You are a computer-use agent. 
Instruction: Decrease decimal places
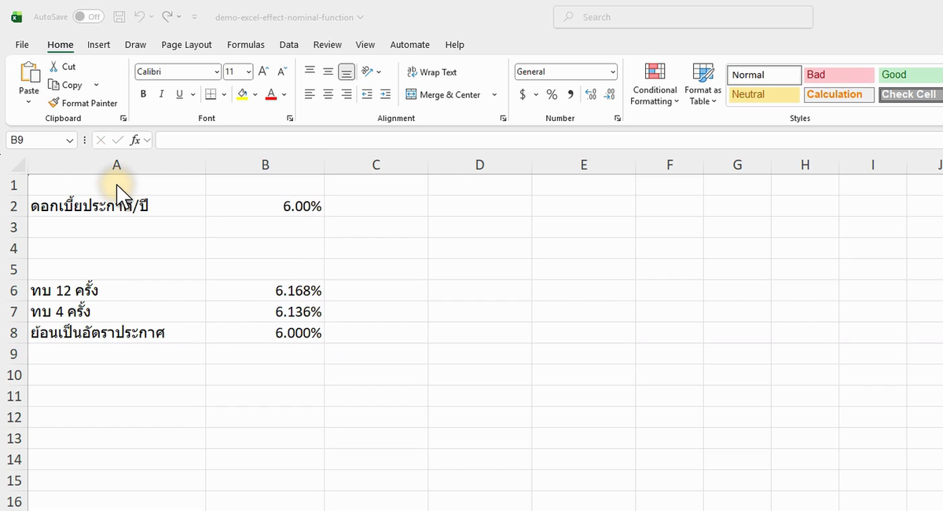(609, 94)
